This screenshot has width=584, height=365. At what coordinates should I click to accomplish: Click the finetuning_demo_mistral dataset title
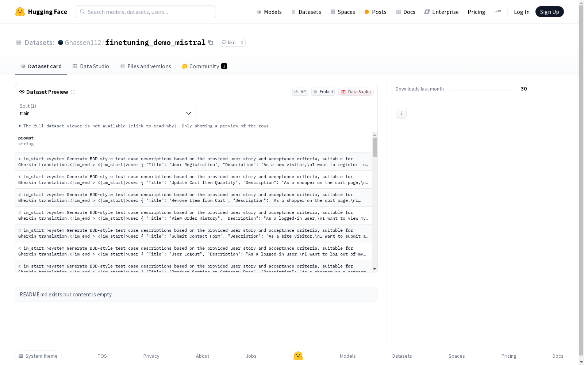[x=155, y=42]
